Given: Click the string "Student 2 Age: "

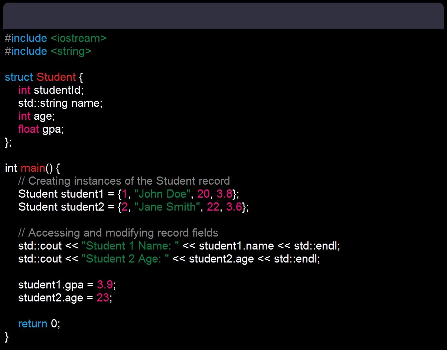Looking at the screenshot, I should click(x=125, y=259).
